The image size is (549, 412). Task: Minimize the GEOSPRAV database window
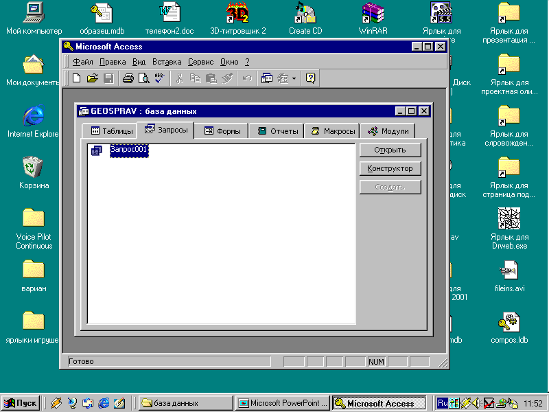[400, 111]
